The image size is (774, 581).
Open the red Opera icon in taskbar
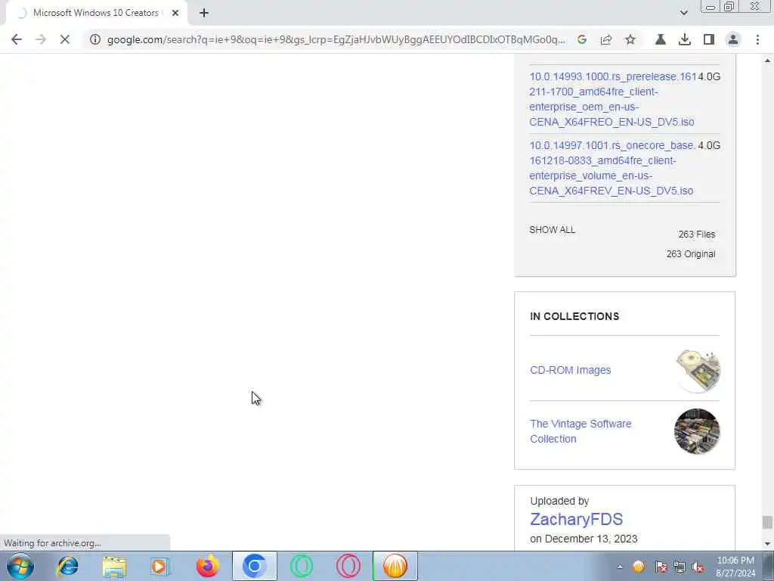348,566
